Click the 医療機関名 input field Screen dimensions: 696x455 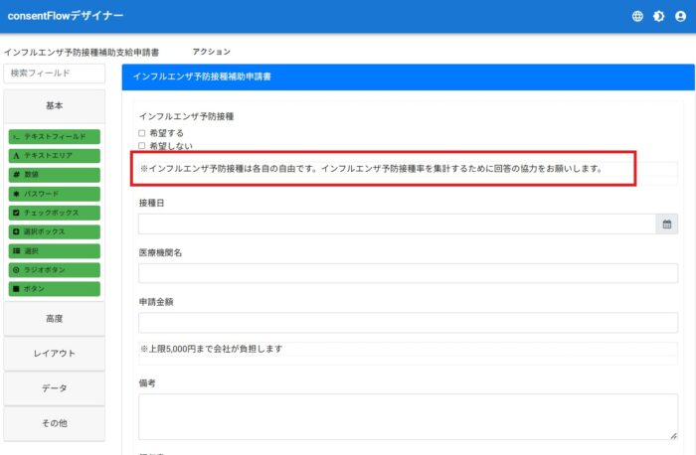[408, 273]
